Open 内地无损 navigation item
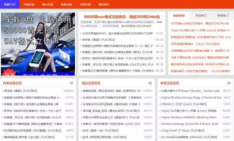The width and height of the screenshot is (234, 141). [x=29, y=4]
